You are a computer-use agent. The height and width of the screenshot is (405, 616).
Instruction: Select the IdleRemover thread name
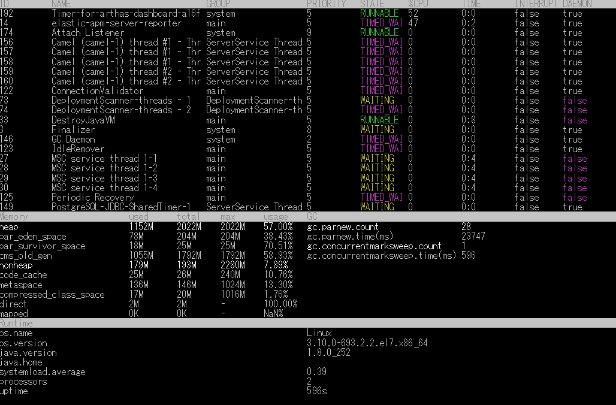(78, 149)
